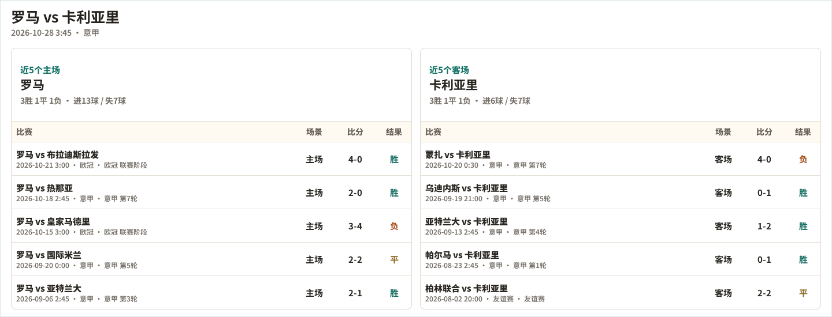Image resolution: width=832 pixels, height=317 pixels.
Task: Click the 2-1 score of 罗马 vs 亚特兰大
Action: coord(355,293)
